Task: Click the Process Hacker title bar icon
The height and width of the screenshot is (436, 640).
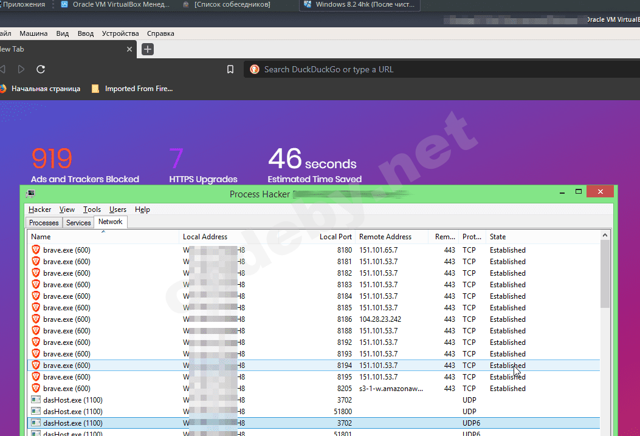Action: (x=30, y=194)
